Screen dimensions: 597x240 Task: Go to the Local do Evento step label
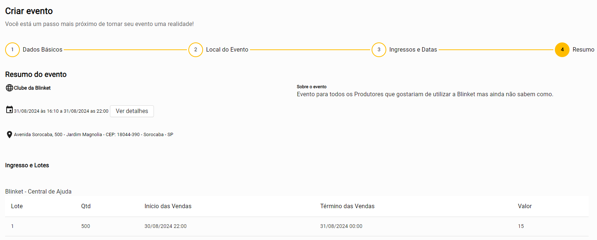227,50
